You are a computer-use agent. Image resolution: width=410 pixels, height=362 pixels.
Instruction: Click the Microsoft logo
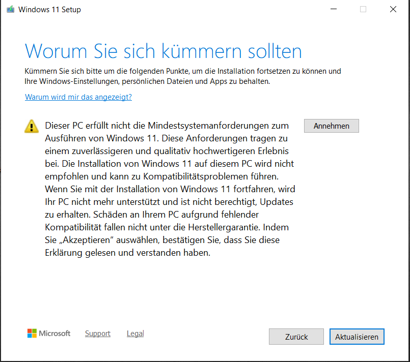tap(49, 334)
